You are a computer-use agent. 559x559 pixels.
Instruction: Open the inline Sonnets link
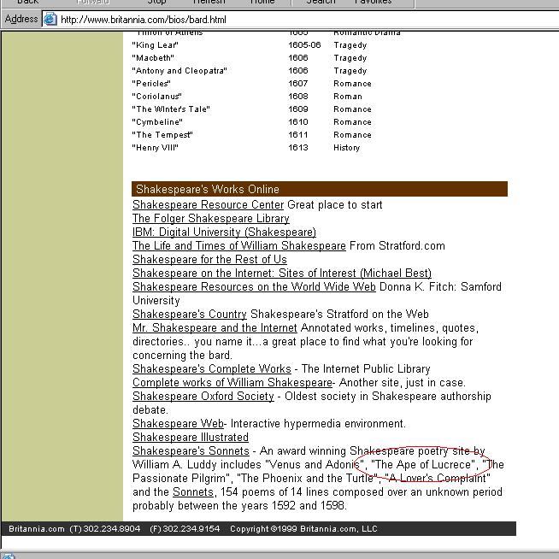(193, 492)
